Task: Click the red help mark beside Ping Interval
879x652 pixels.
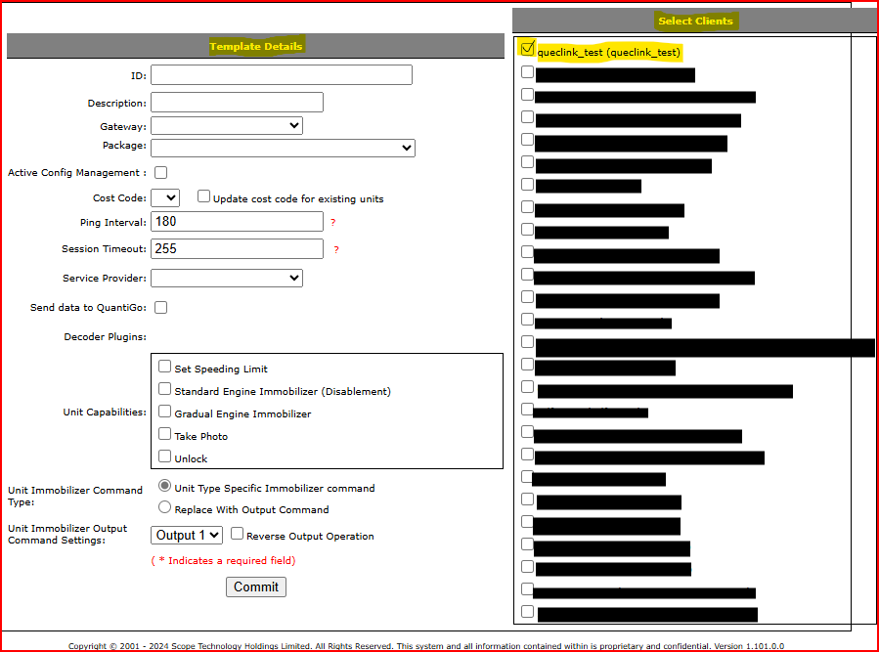Action: pos(333,223)
